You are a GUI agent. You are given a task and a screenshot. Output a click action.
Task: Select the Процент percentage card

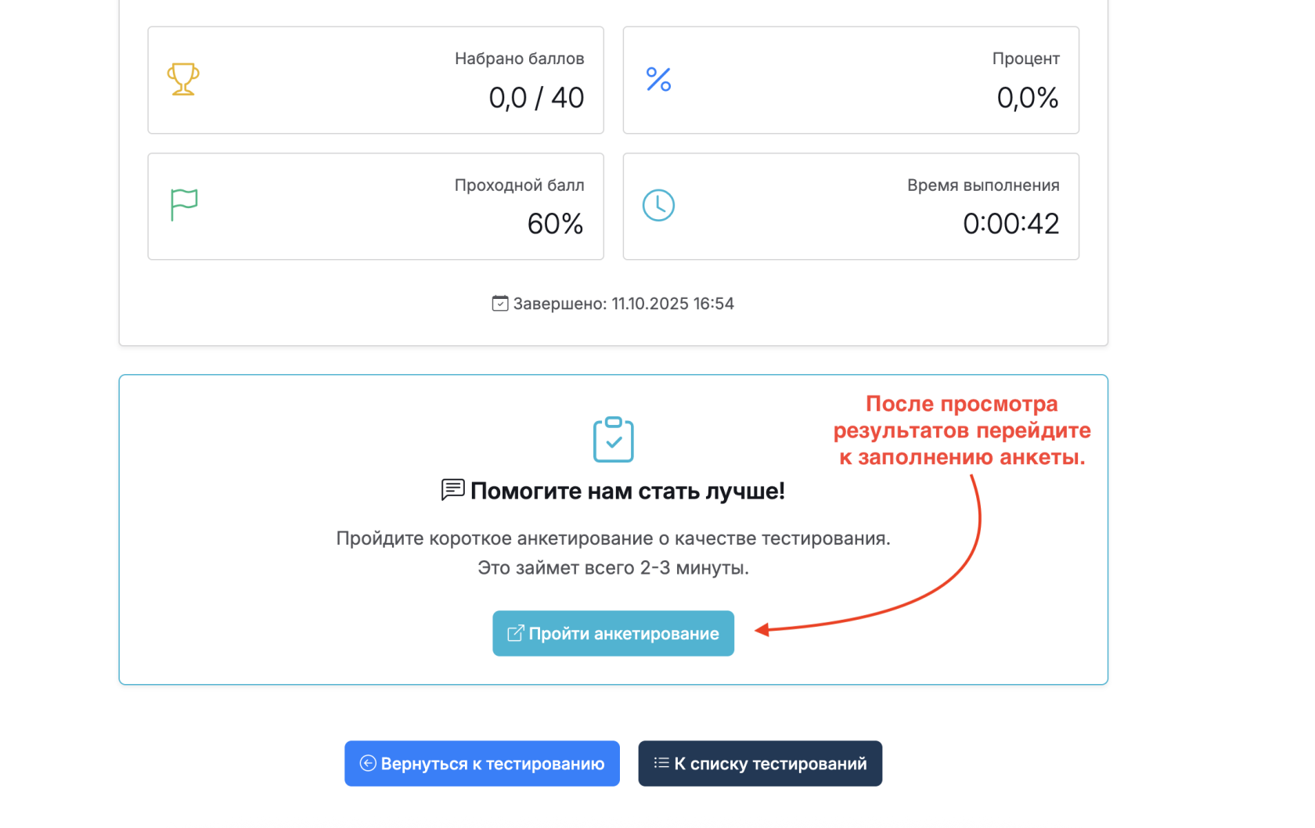pos(851,80)
